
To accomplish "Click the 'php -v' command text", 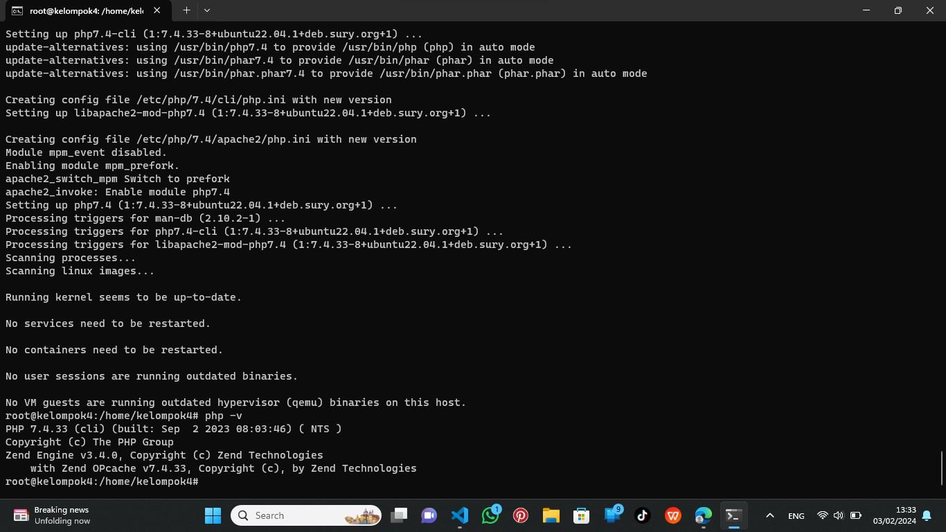I will point(224,416).
